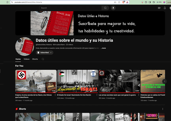Open Las armas secretas nazis title link
The width and height of the screenshot is (171, 121).
point(117,95)
